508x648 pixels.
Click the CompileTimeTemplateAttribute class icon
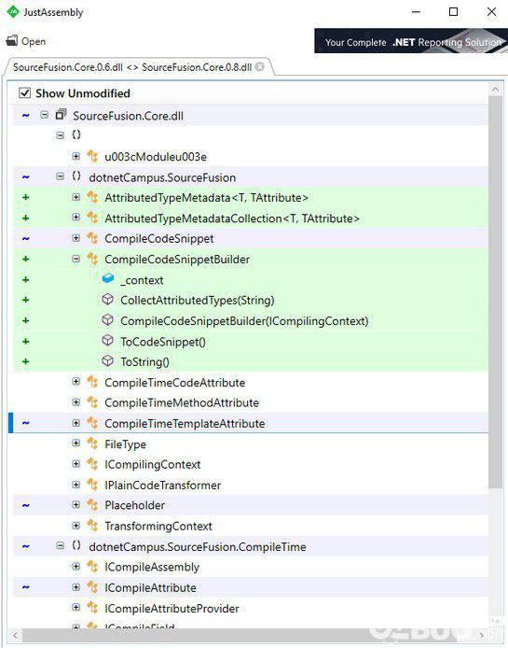(x=92, y=423)
